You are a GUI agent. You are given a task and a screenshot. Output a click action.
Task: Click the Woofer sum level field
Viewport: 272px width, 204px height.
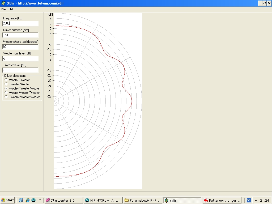click(20, 58)
